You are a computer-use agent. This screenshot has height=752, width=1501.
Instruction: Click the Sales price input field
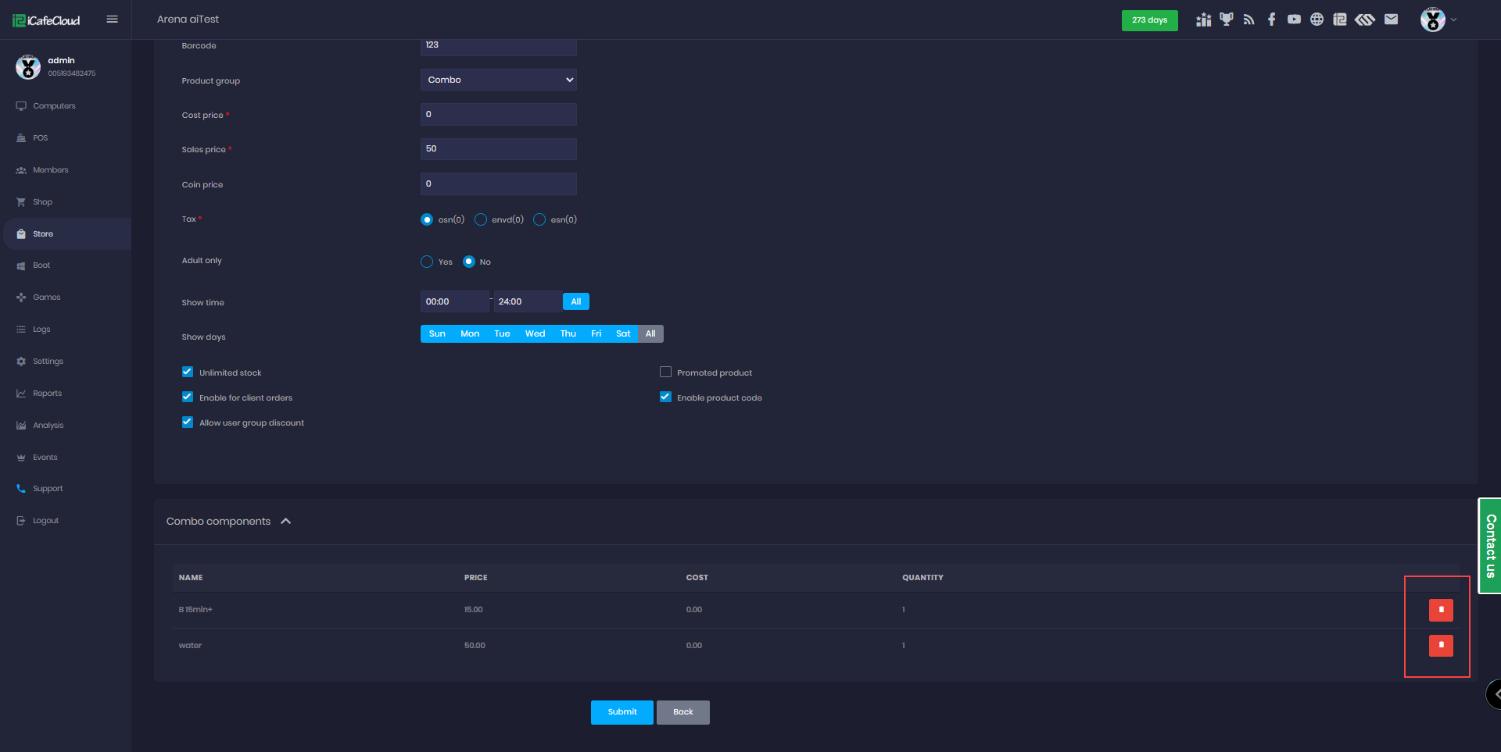tap(498, 149)
